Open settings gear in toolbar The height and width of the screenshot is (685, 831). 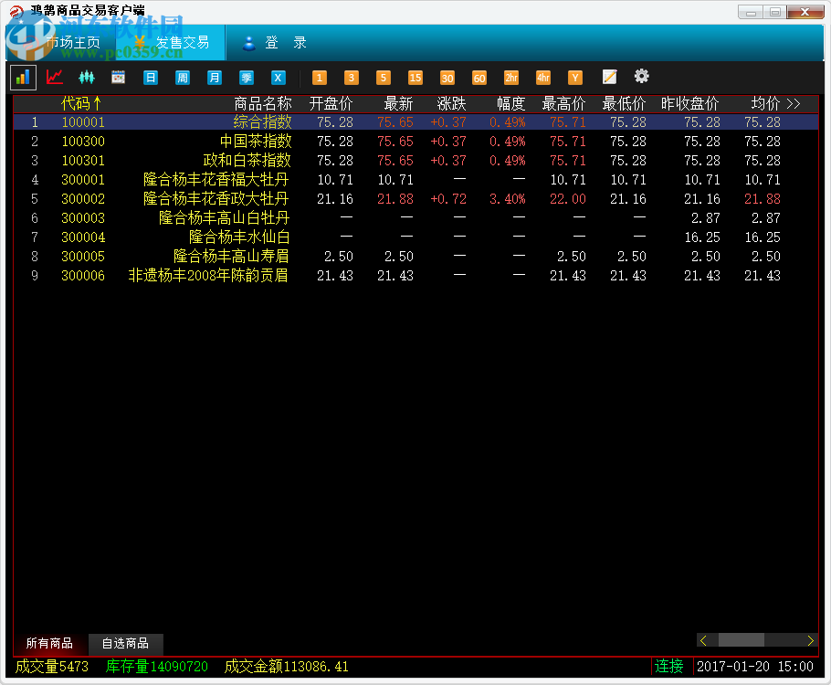[641, 77]
